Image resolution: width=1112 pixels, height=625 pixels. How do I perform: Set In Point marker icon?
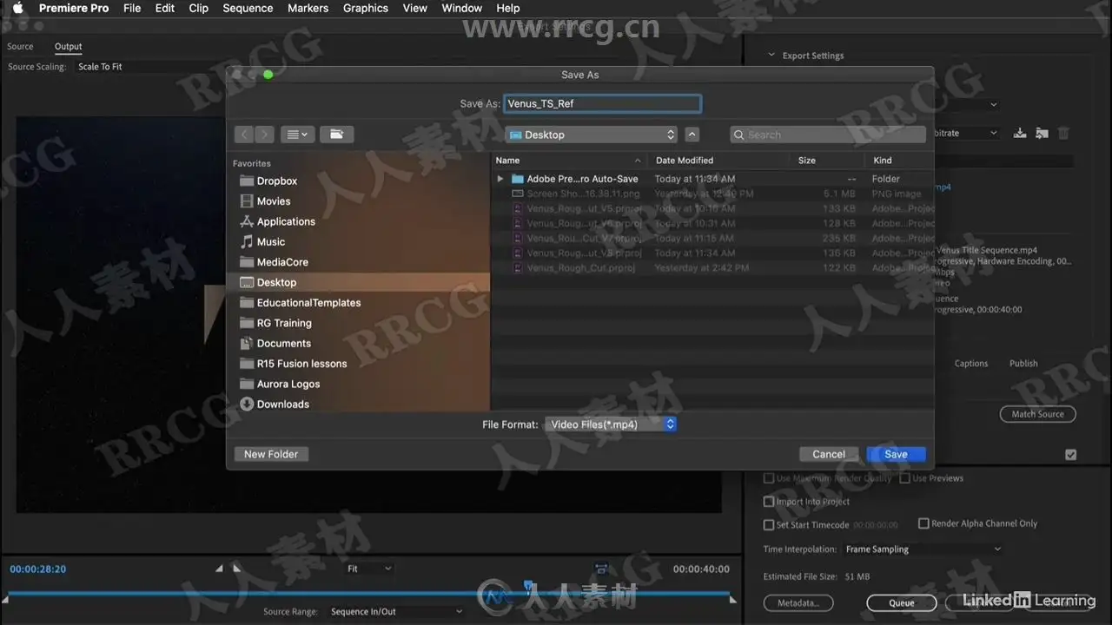tap(219, 569)
